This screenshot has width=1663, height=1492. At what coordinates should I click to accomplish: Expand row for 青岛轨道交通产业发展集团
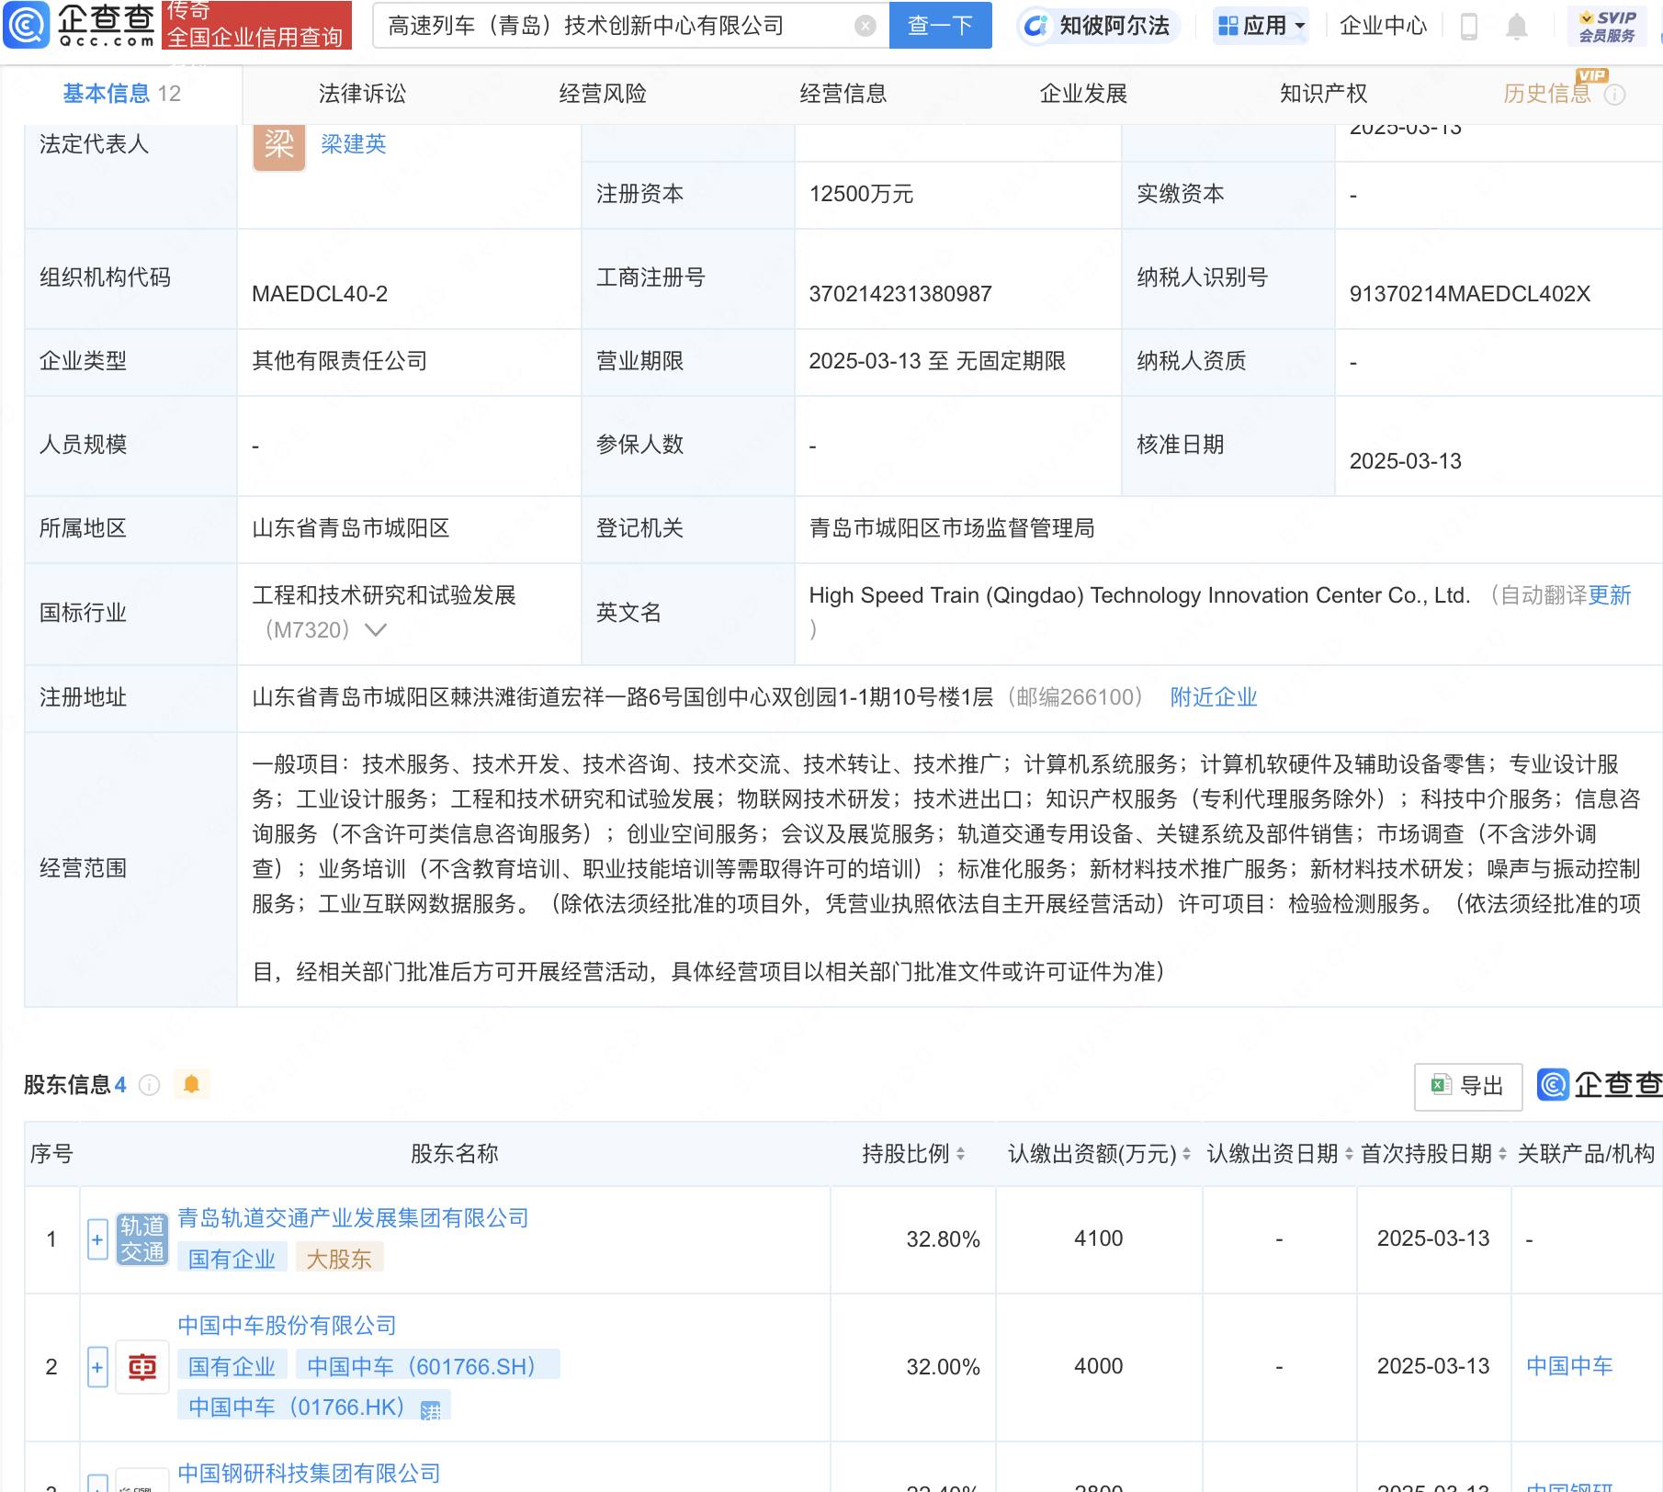(x=97, y=1239)
